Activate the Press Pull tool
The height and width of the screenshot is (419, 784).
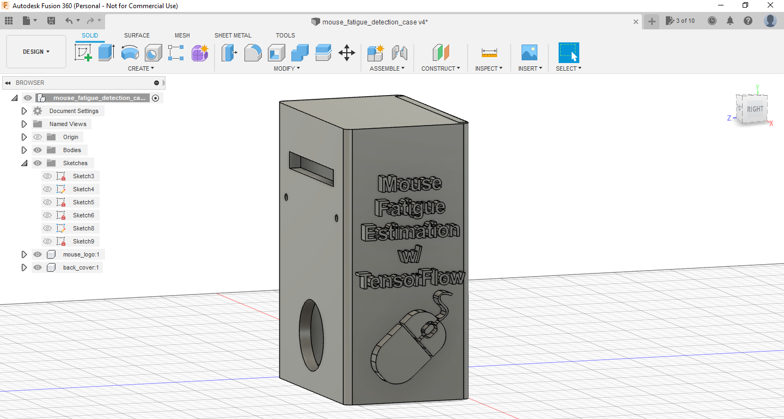[229, 53]
